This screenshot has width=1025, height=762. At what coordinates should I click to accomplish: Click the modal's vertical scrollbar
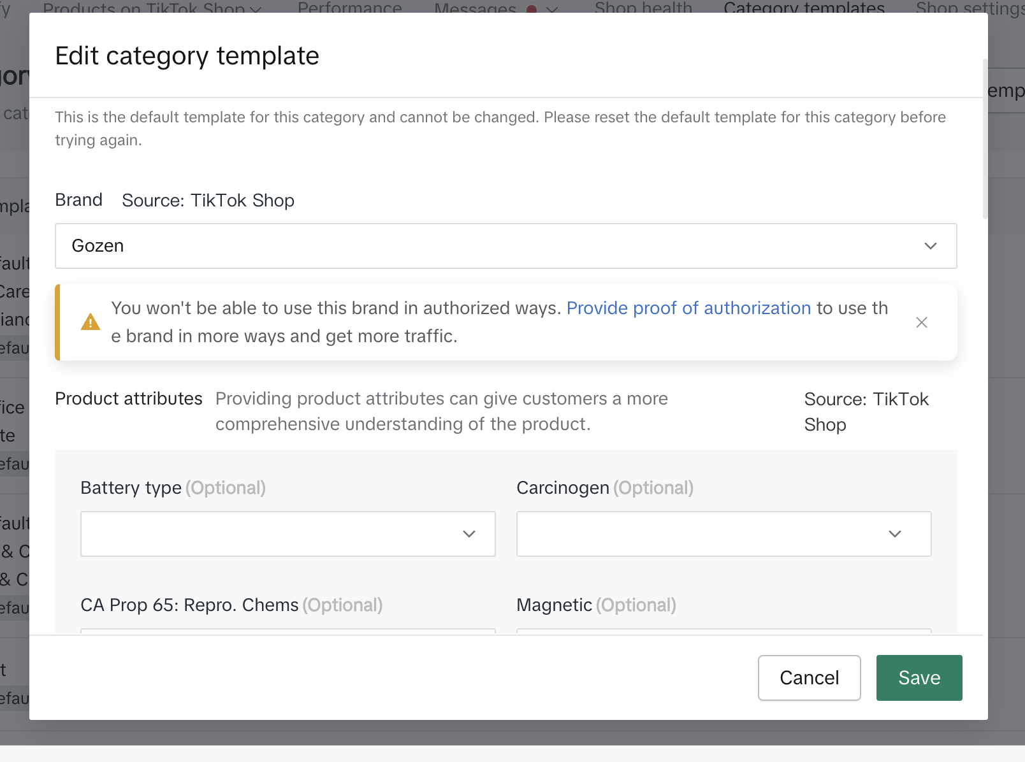985,140
